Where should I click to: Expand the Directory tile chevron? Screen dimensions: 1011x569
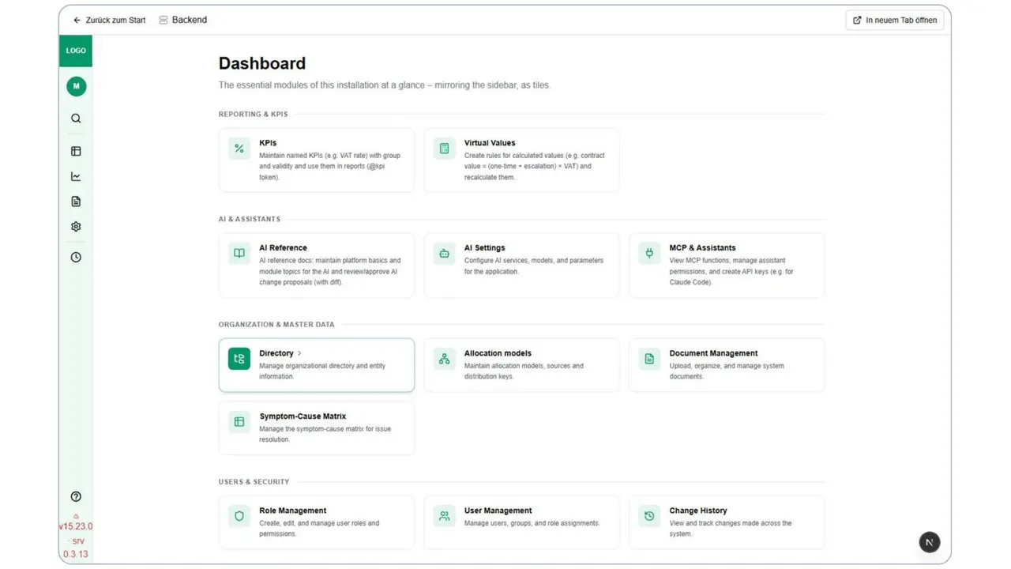[x=299, y=353]
